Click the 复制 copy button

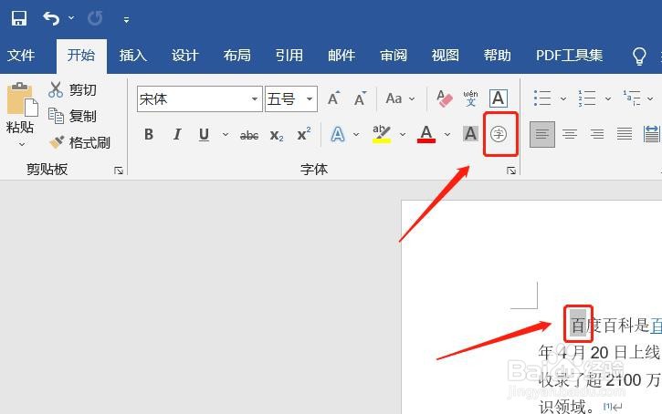tap(72, 116)
